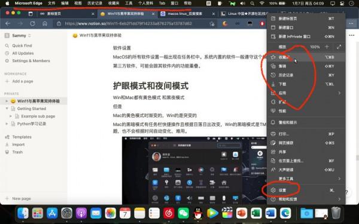Screen dimensions: 359x224
Task: Expand 应用 submenu in Edge menu
Action: [x=339, y=93]
